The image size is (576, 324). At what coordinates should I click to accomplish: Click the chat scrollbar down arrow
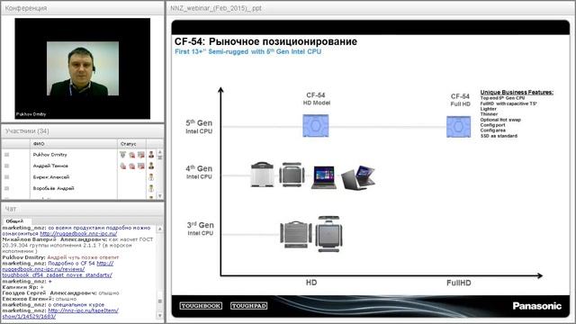point(160,316)
